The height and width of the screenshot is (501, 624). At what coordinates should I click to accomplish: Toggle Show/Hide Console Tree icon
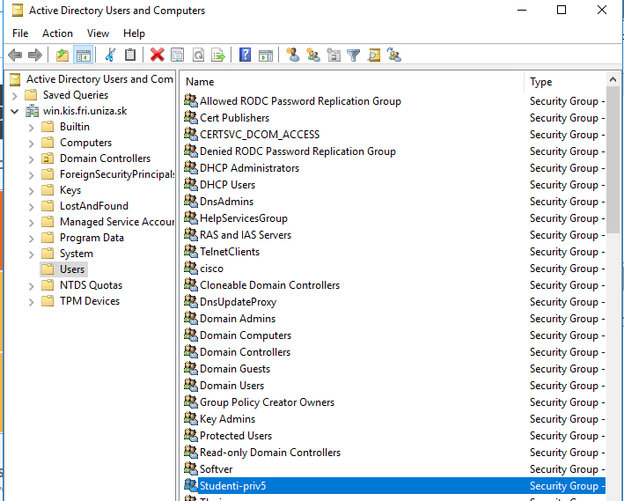click(x=84, y=55)
